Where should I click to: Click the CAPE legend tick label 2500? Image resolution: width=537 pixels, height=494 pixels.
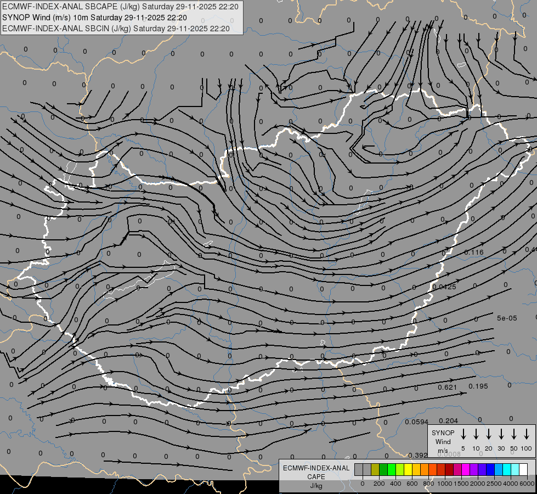click(494, 484)
